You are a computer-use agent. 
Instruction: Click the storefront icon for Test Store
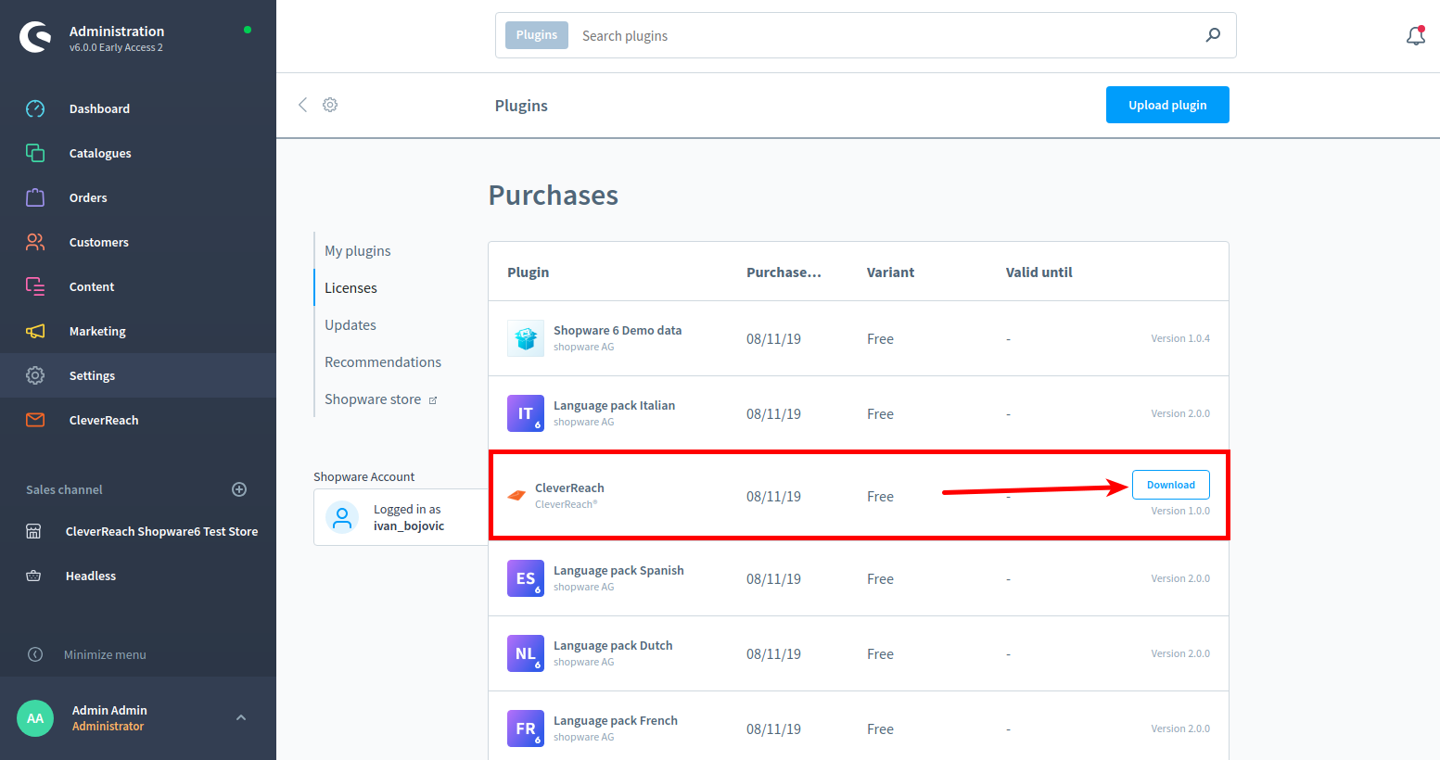point(33,531)
